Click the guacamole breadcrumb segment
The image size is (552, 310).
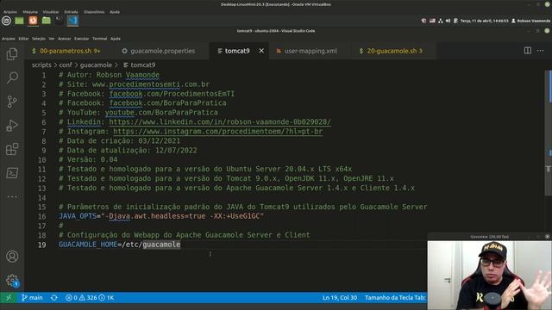pos(96,65)
